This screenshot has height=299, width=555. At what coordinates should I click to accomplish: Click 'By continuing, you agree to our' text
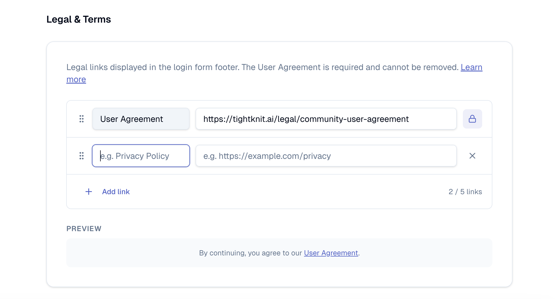(250, 253)
